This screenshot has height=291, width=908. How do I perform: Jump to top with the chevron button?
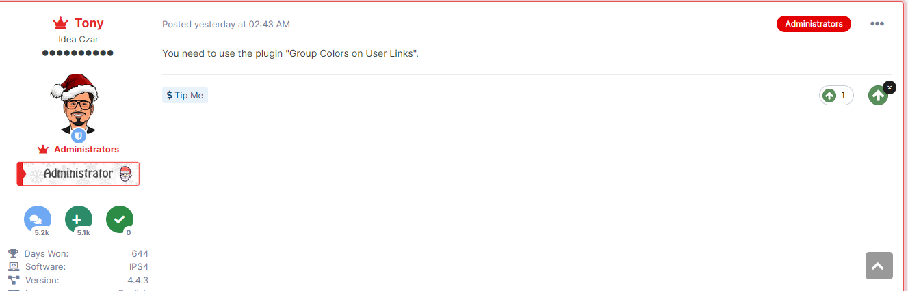point(879,265)
